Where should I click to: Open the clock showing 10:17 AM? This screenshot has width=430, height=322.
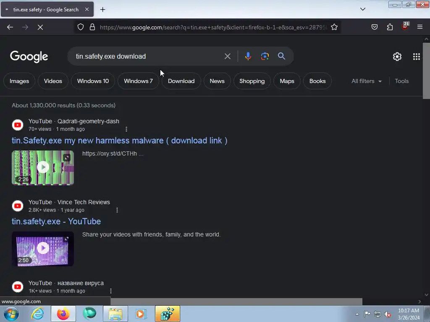coord(409,314)
